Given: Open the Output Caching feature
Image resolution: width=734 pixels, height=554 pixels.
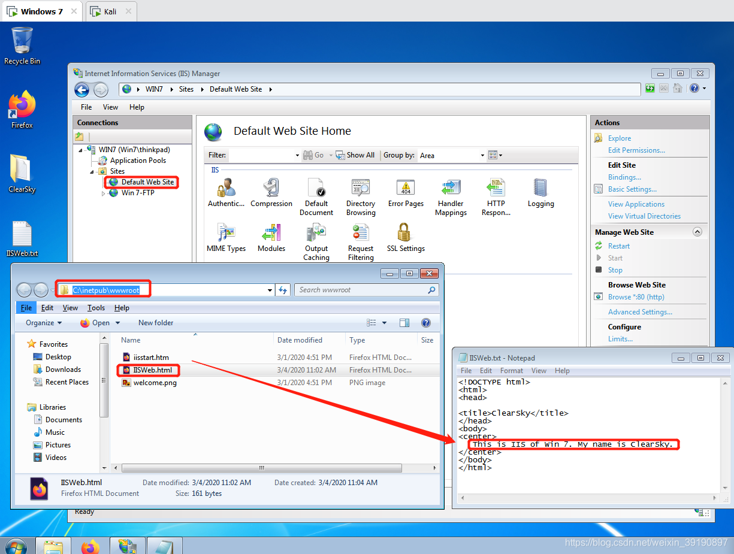Looking at the screenshot, I should click(316, 242).
